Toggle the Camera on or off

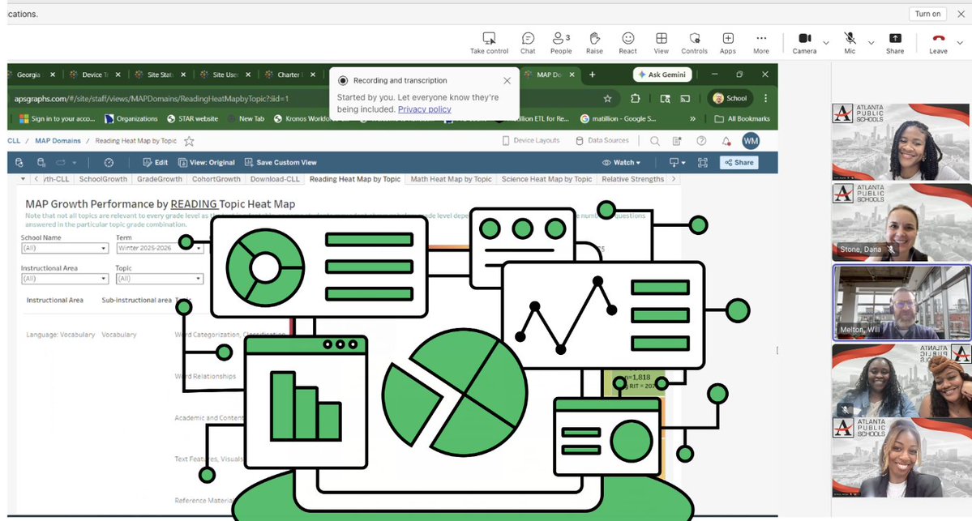[x=805, y=44]
